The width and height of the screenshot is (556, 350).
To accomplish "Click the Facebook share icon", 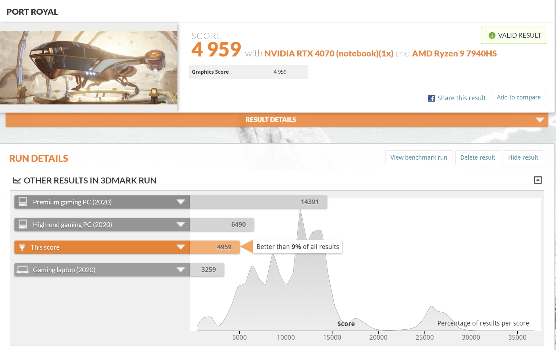I will coord(431,98).
